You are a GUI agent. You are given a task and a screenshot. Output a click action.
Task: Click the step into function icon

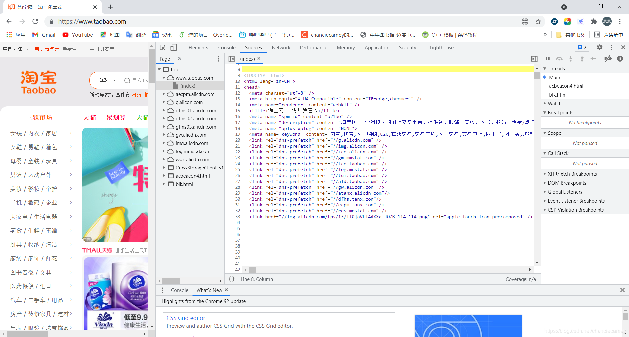click(x=571, y=59)
